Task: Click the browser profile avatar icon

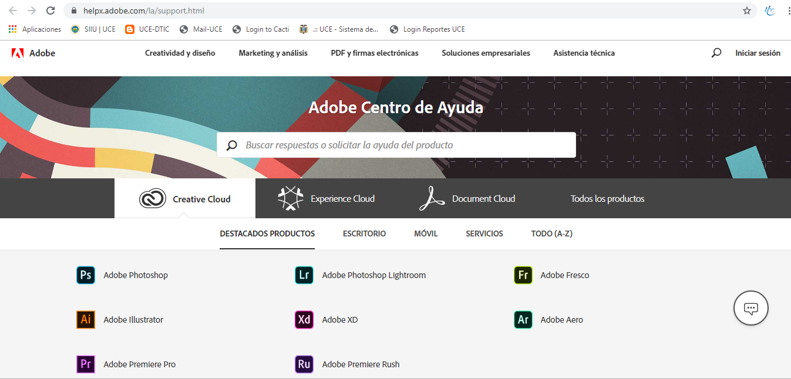Action: coord(770,11)
